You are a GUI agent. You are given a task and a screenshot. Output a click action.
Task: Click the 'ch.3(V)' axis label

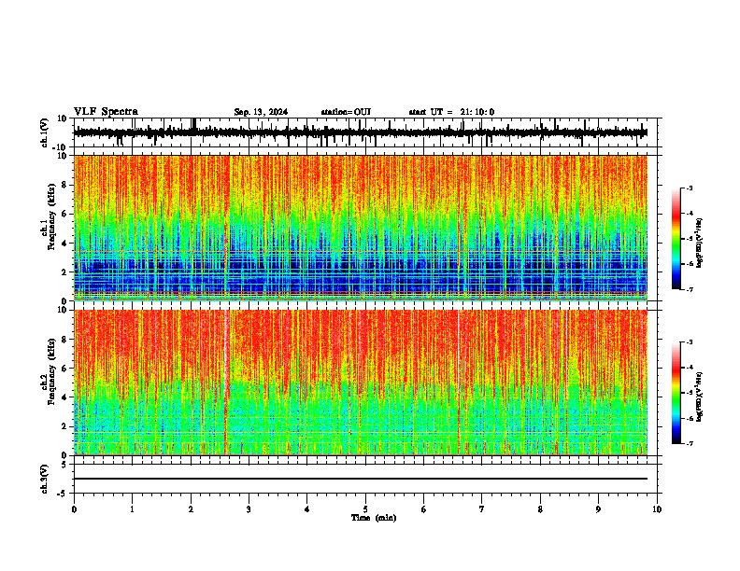click(45, 479)
